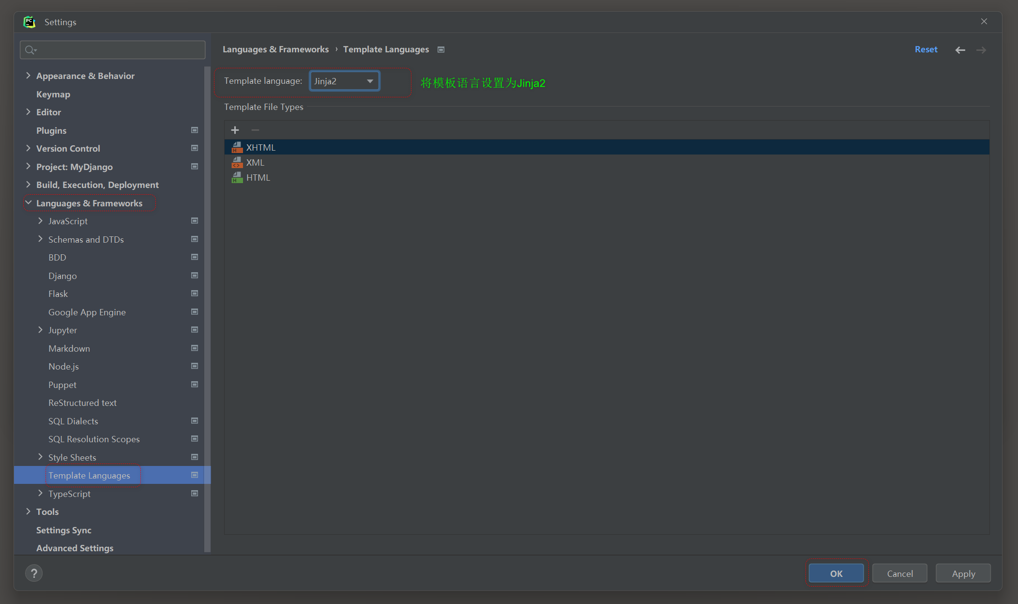Select the XML file type row
This screenshot has height=604, width=1018.
[x=607, y=162]
